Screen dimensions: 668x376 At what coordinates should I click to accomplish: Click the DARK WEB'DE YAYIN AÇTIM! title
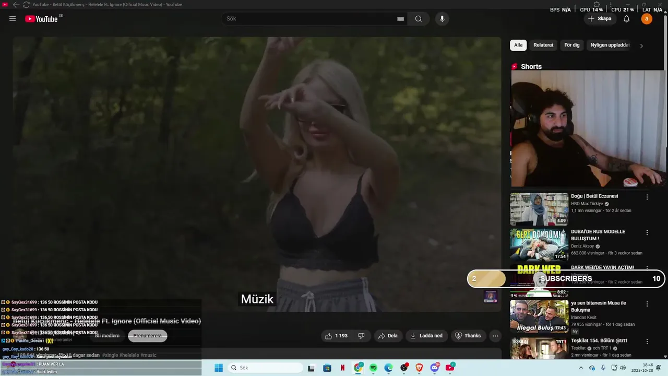(602, 267)
